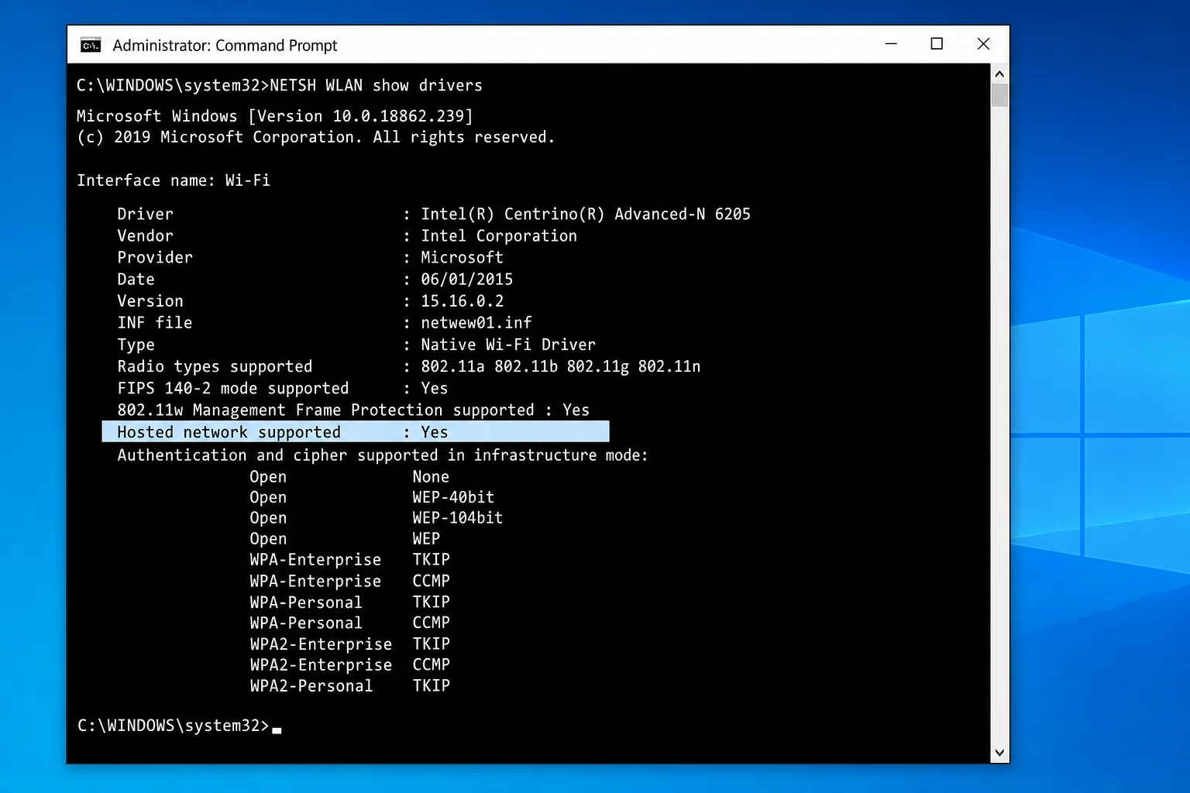Click the '(c) 2019 Microsoft Corporation' copyright line
The height and width of the screenshot is (793, 1190).
315,137
